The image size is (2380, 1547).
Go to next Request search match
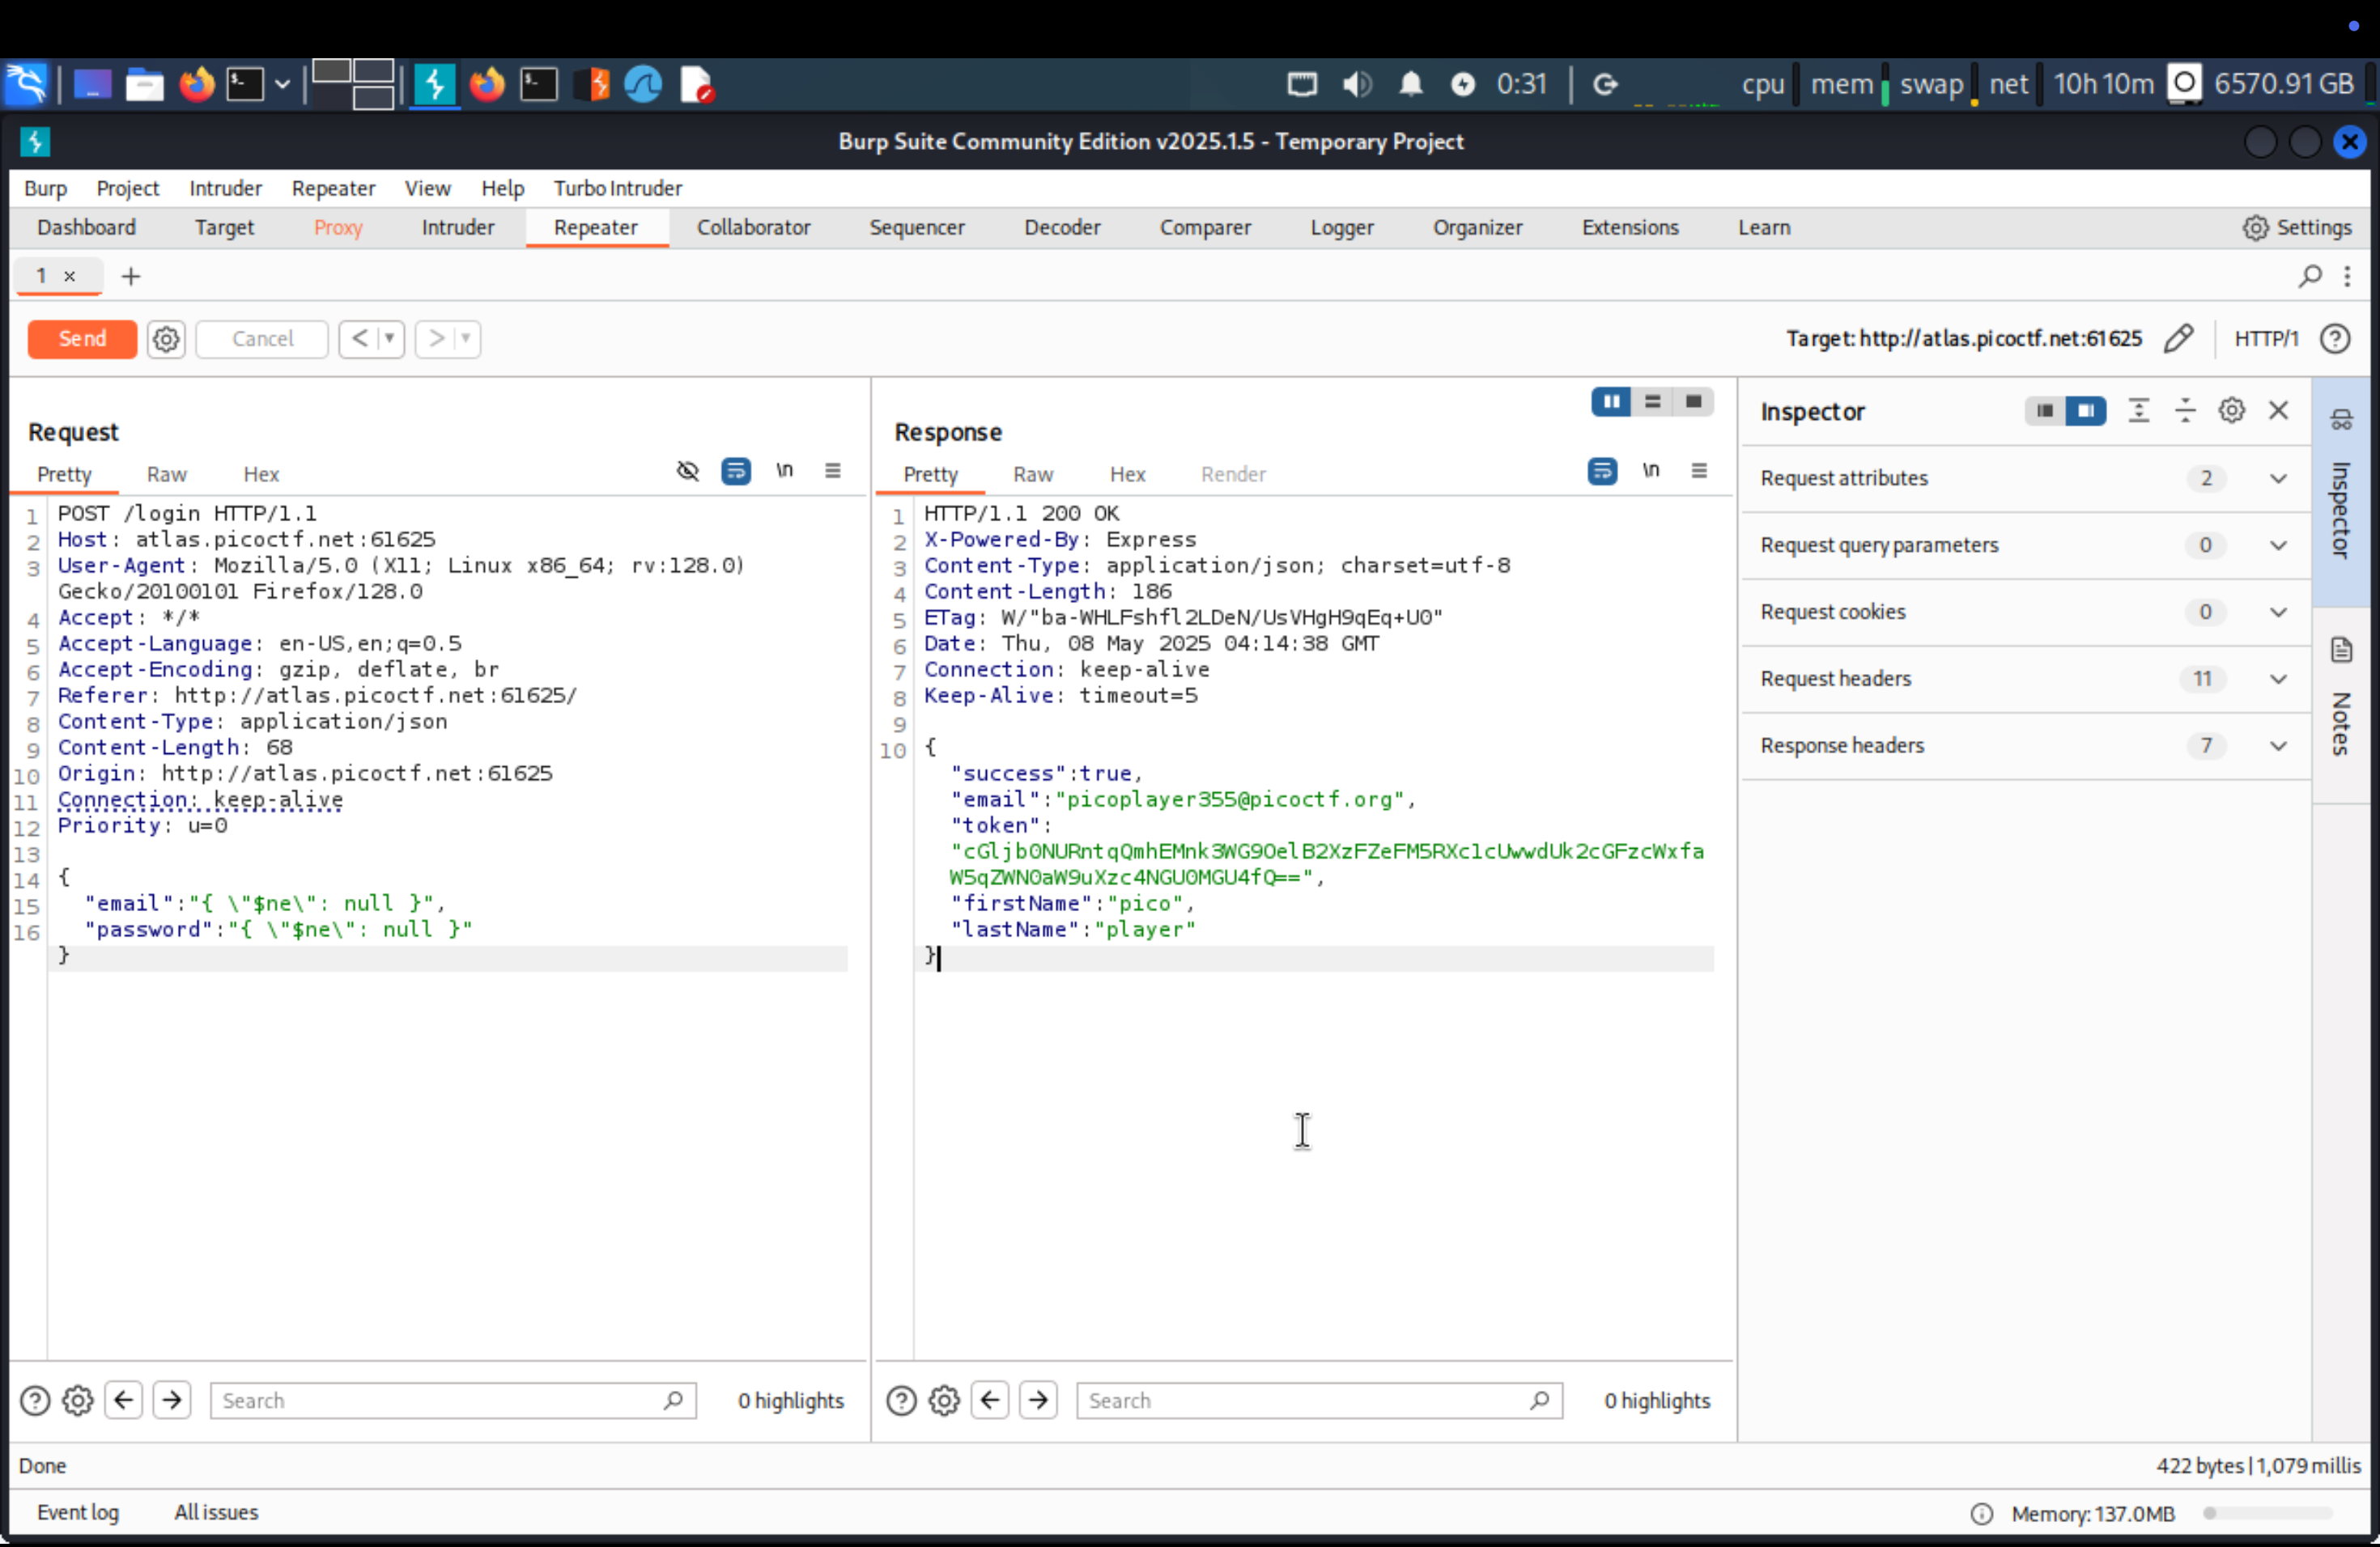(x=172, y=1401)
